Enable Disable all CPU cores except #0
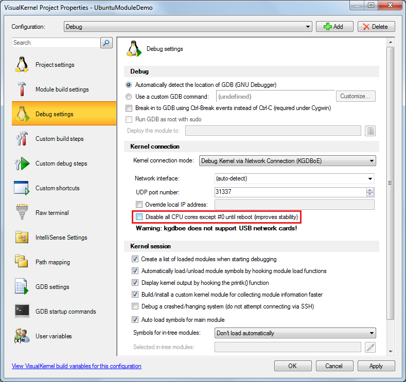 coord(139,217)
